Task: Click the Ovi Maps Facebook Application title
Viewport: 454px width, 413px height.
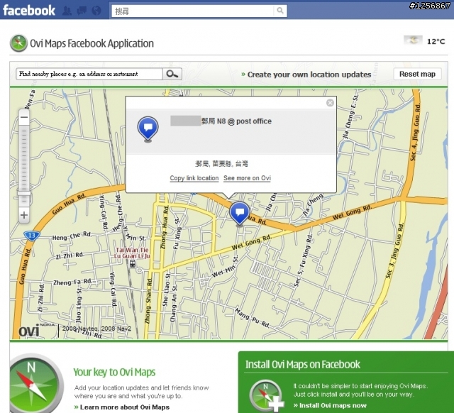Action: pyautogui.click(x=92, y=43)
